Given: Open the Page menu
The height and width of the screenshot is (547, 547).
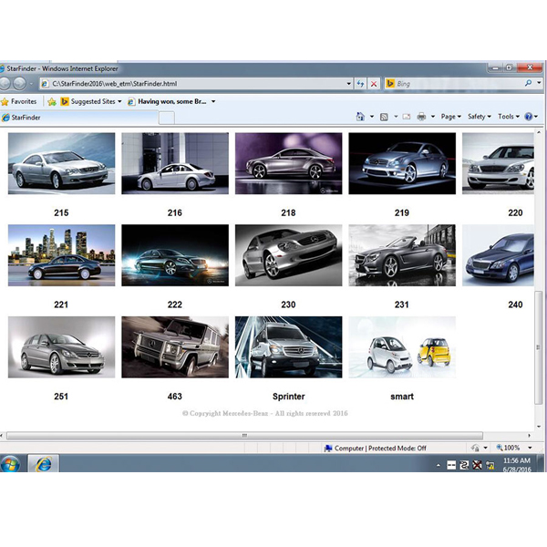Looking at the screenshot, I should (x=450, y=117).
